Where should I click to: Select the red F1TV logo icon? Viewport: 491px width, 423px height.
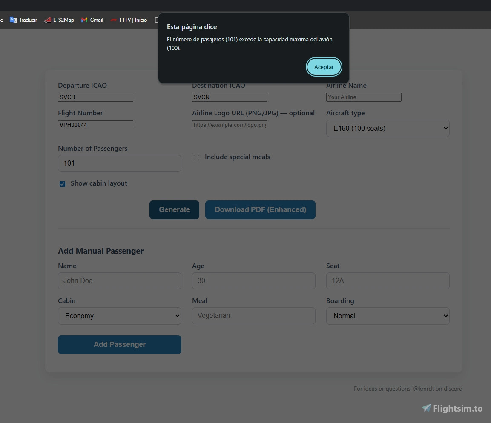coord(113,20)
